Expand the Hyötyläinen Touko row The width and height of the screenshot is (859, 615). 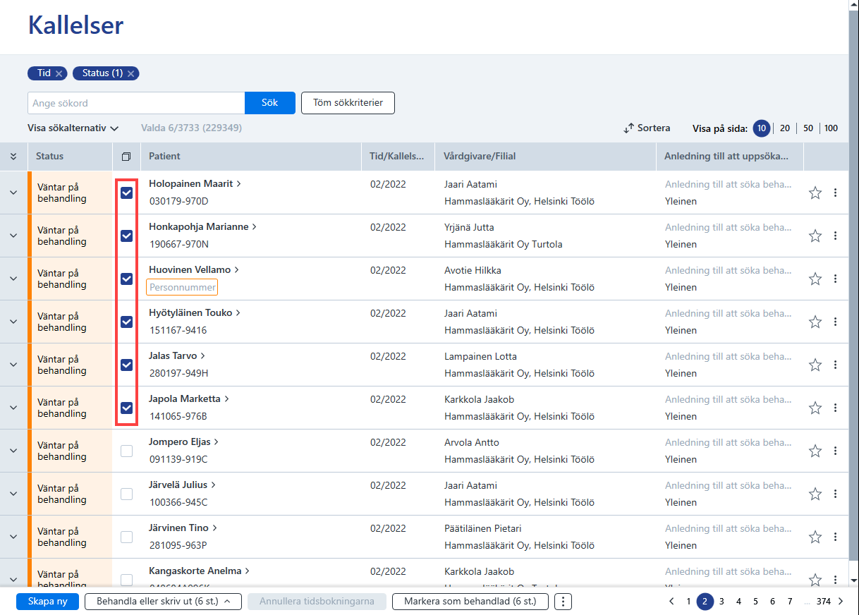13,322
